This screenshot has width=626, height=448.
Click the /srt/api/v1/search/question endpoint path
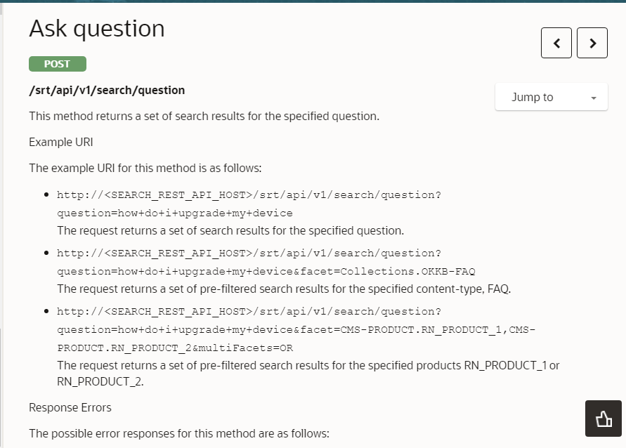click(107, 90)
